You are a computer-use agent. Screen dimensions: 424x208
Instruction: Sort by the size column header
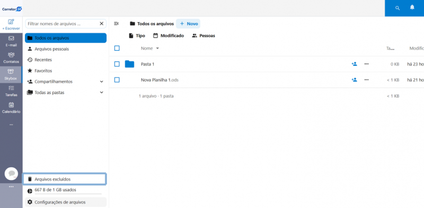[390, 49]
